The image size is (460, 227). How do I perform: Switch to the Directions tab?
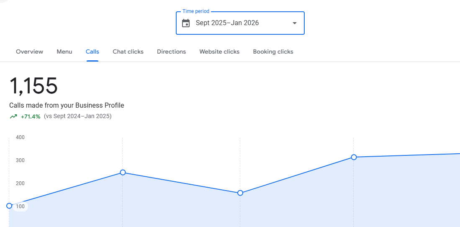[x=171, y=52]
